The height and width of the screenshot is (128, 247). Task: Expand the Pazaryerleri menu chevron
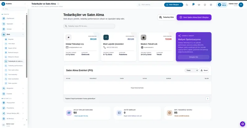point(23,103)
